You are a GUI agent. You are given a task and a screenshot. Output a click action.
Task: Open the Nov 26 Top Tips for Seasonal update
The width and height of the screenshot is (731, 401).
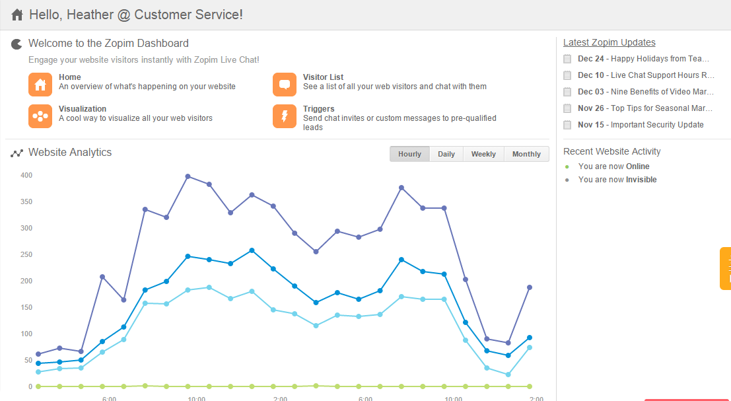[x=645, y=108]
